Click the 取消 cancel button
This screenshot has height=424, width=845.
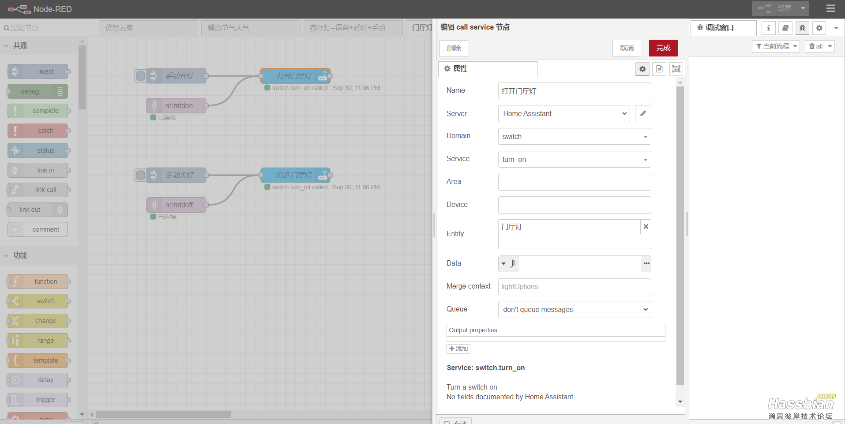coord(627,48)
